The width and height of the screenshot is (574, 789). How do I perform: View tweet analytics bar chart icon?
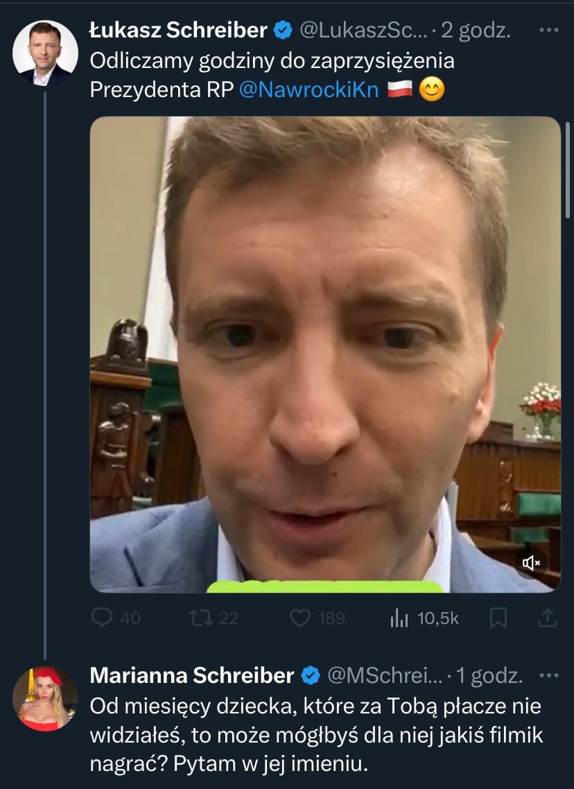[399, 618]
